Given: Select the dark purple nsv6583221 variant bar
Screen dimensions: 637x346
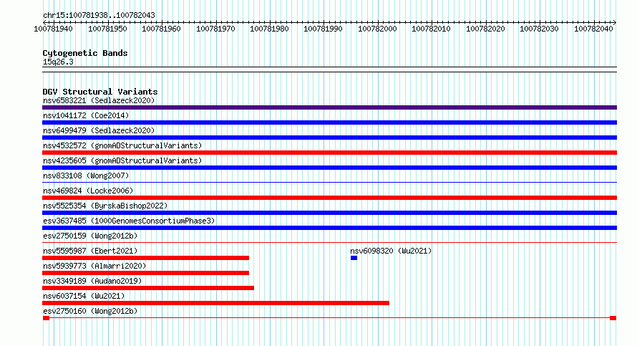Looking at the screenshot, I should pos(329,107).
